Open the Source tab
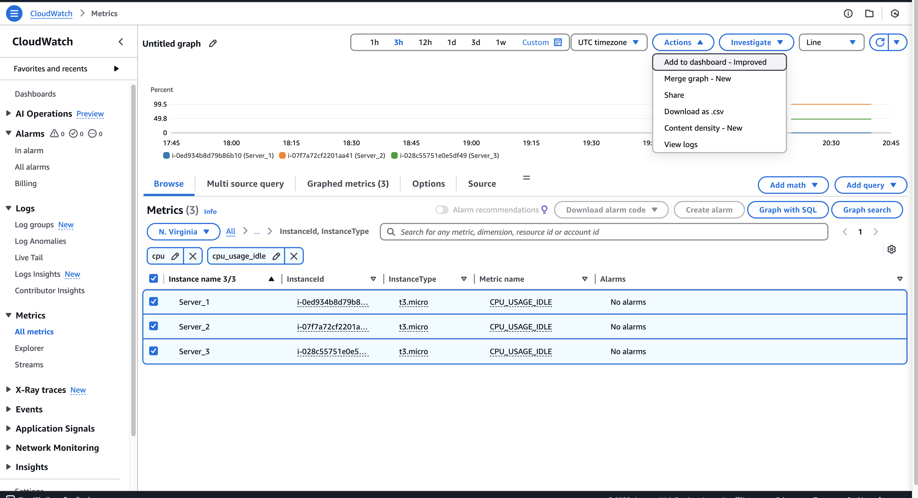This screenshot has width=918, height=498. (482, 184)
